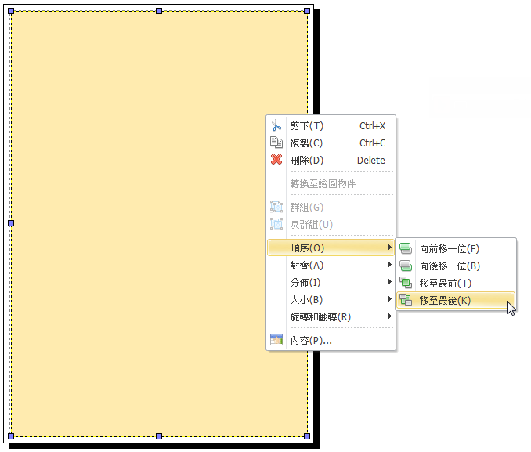Click the middle-left selection handle

11,223
